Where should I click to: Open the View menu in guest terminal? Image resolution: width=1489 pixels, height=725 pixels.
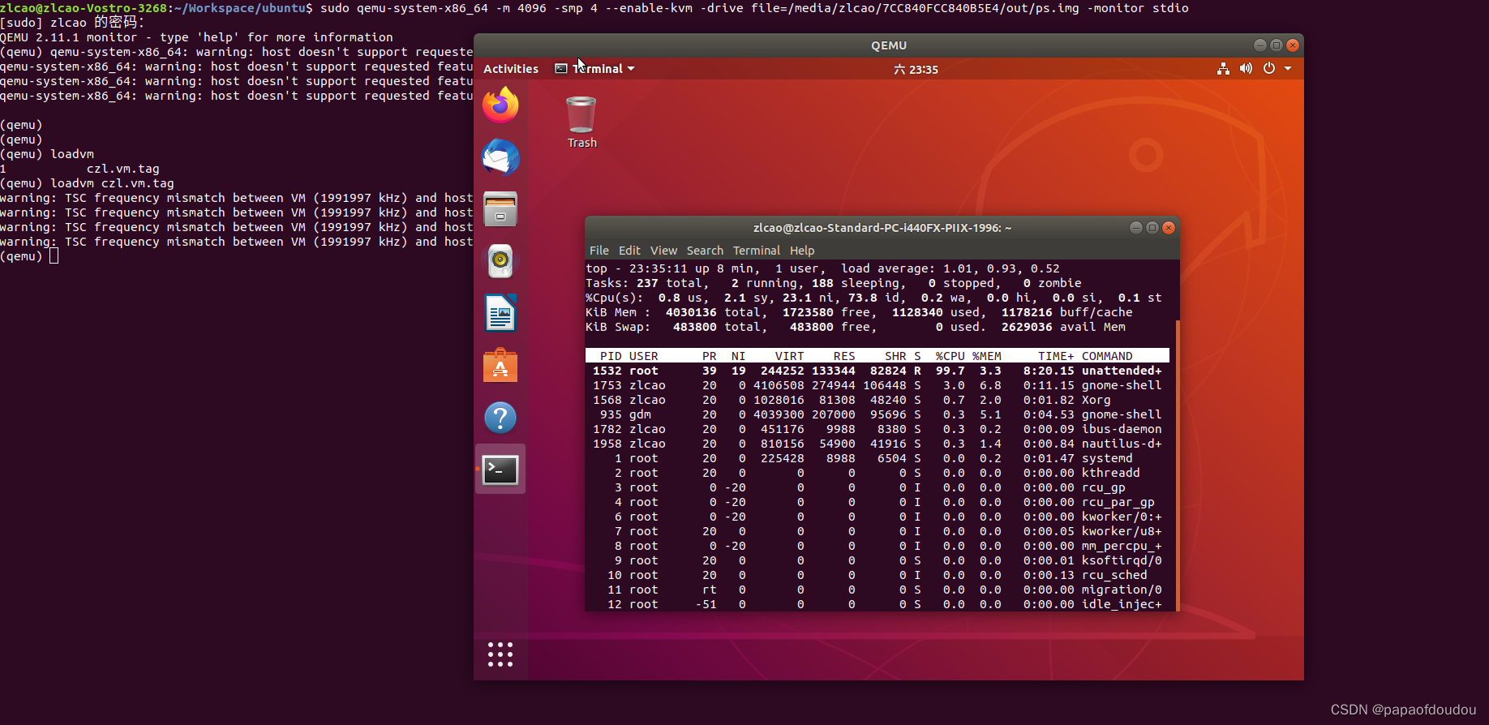click(x=663, y=251)
